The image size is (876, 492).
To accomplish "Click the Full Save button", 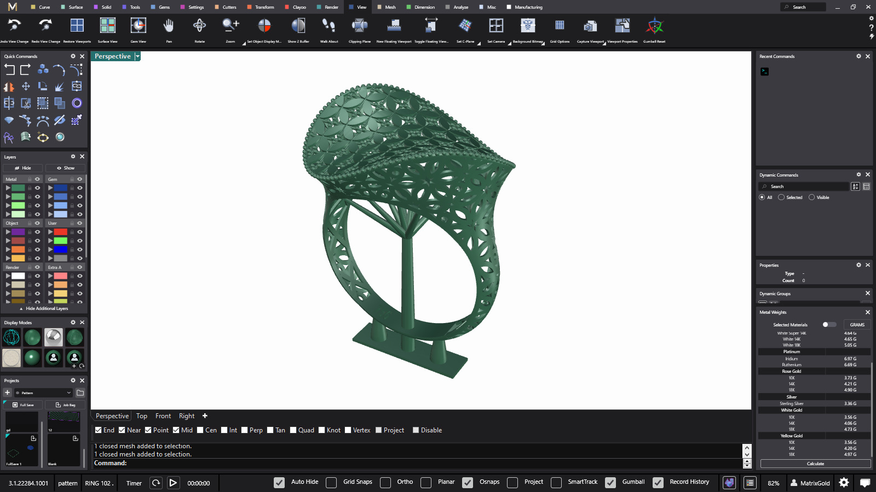I will [22, 405].
